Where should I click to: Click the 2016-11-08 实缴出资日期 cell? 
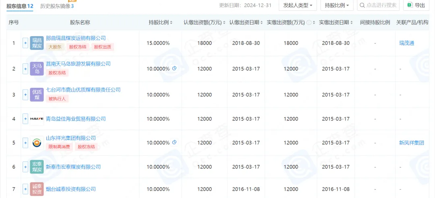point(336,189)
